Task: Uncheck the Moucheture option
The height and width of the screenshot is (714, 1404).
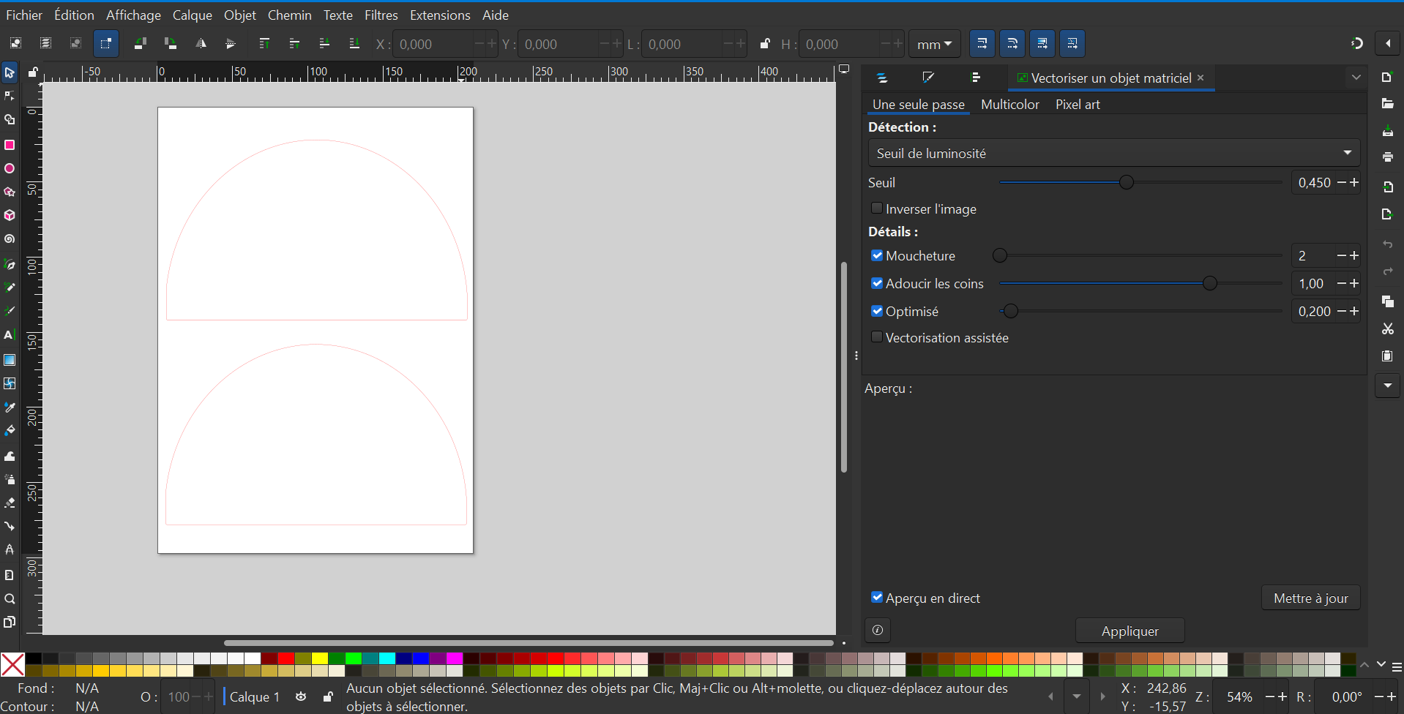Action: [x=877, y=255]
